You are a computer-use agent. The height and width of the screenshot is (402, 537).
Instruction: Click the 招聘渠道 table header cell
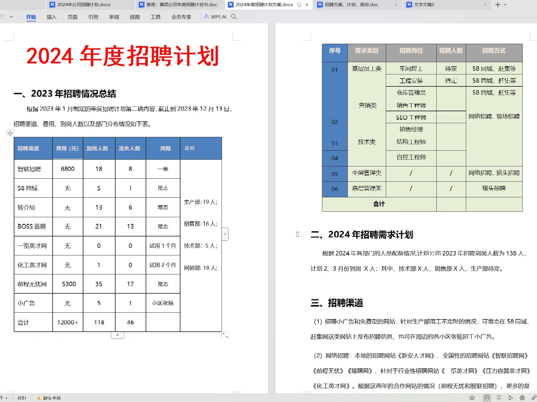[33, 149]
